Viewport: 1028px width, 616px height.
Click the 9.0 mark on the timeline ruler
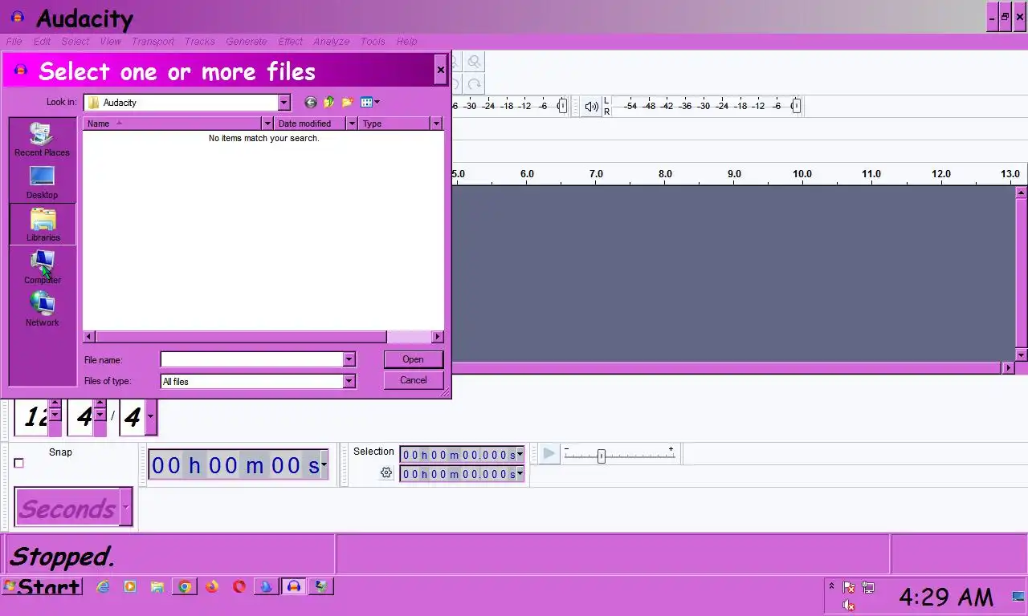pyautogui.click(x=734, y=174)
